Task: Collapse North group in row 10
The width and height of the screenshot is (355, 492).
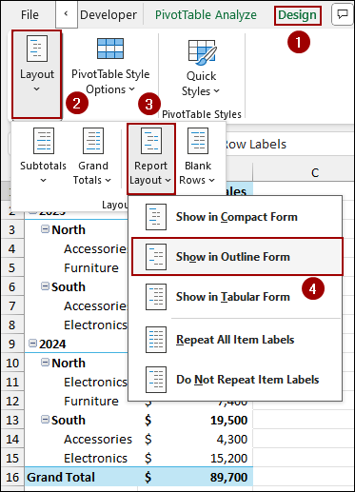Action: (45, 362)
